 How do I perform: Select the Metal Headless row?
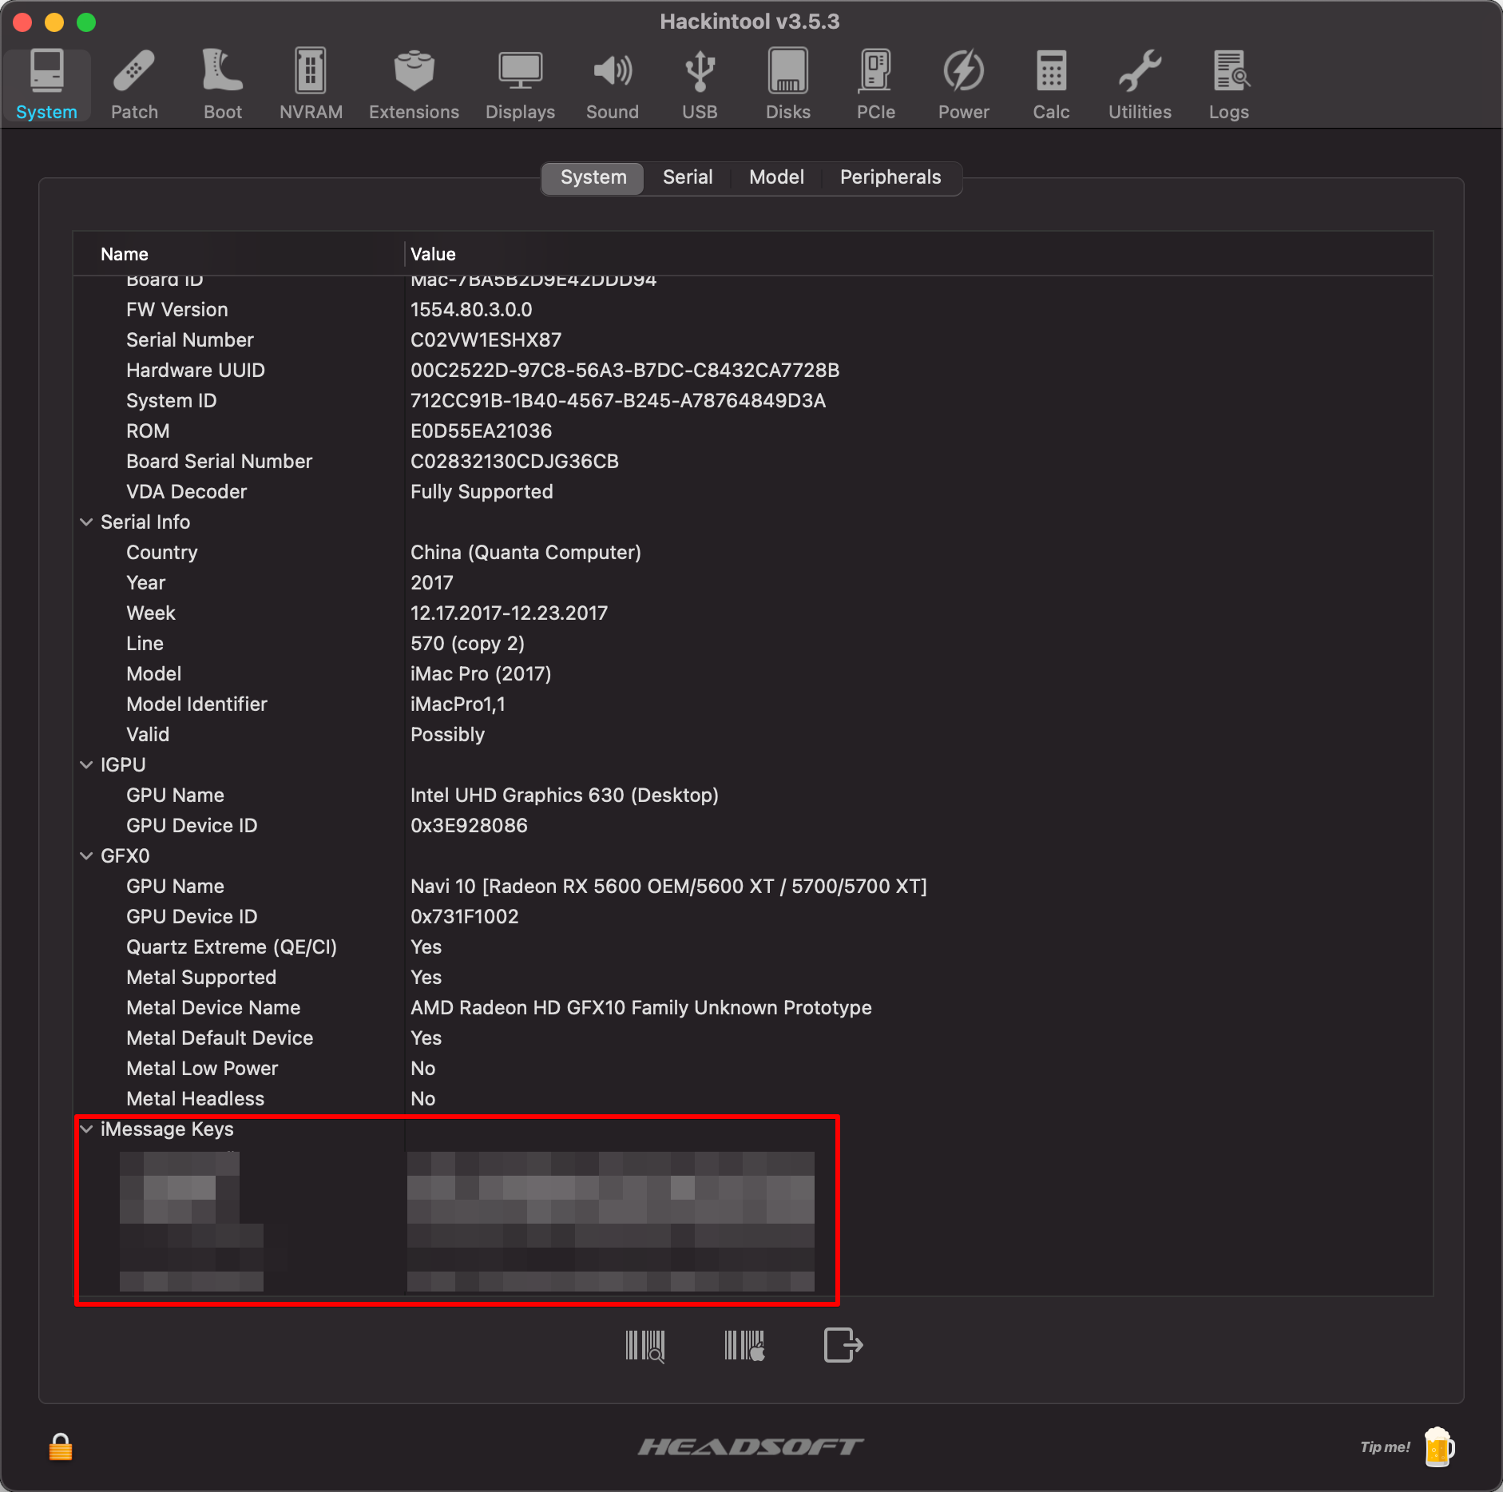pos(753,1099)
